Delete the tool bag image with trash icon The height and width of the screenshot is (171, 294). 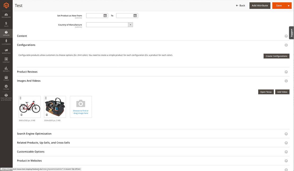point(47,115)
